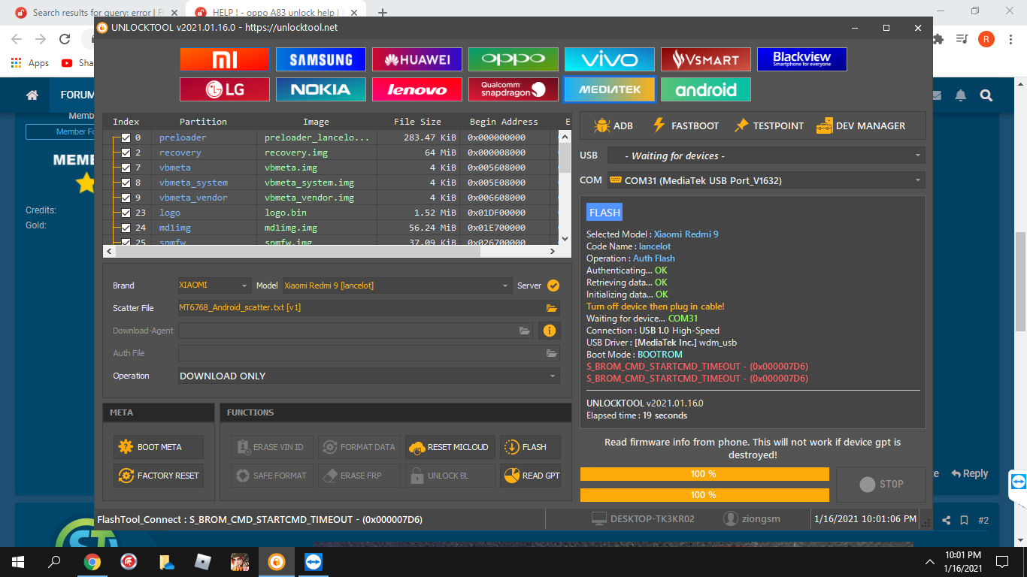Choose the Samsung brand tile
The width and height of the screenshot is (1027, 577).
click(x=320, y=59)
